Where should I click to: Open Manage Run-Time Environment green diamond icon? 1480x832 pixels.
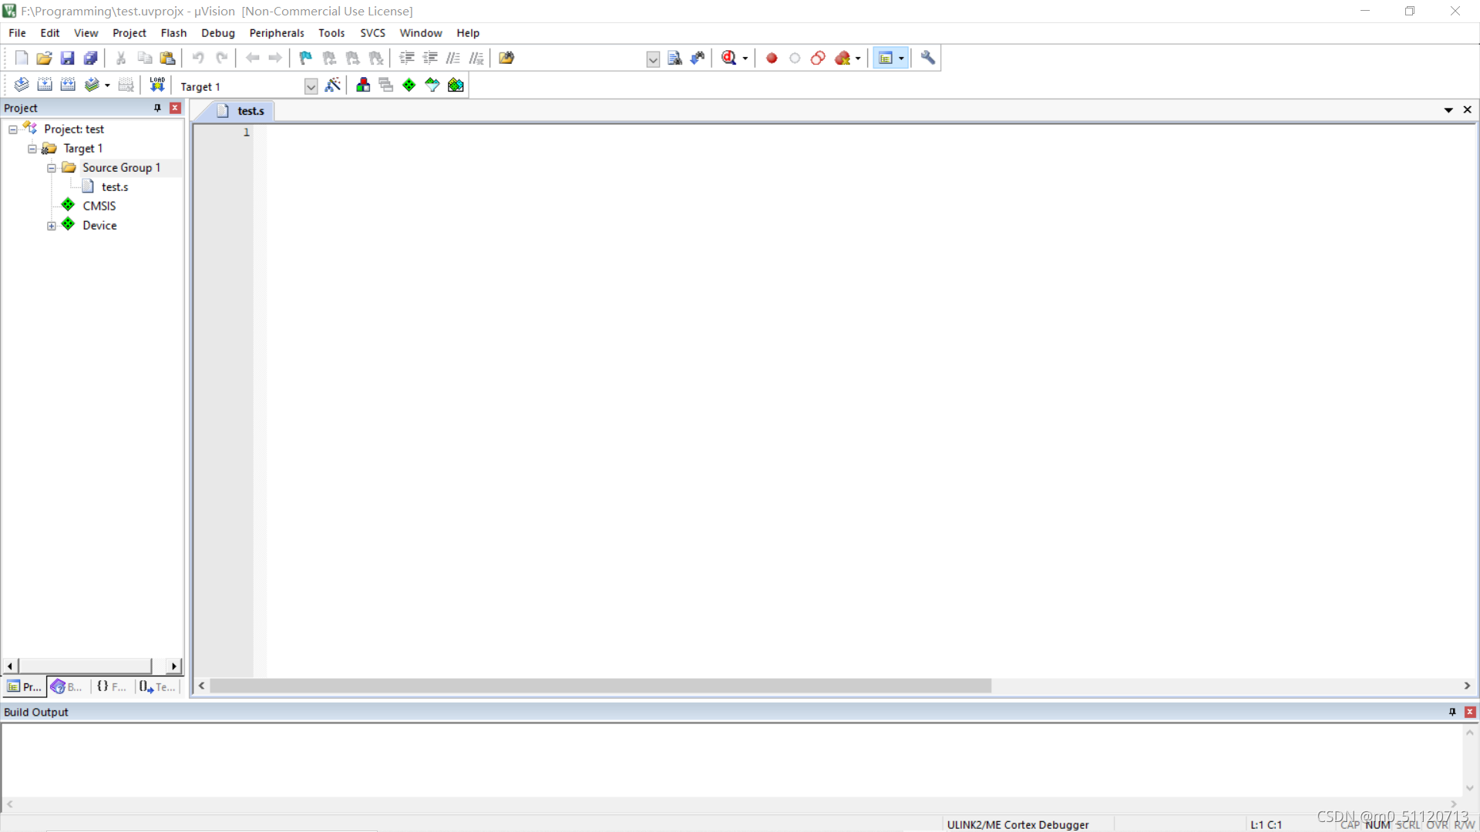click(409, 86)
